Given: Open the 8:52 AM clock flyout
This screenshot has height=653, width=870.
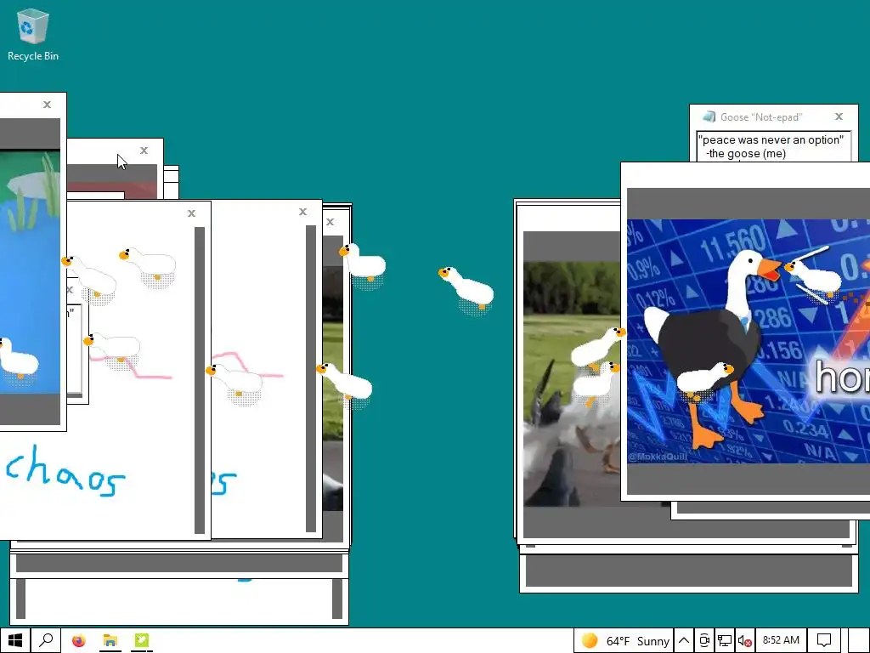Looking at the screenshot, I should [781, 640].
